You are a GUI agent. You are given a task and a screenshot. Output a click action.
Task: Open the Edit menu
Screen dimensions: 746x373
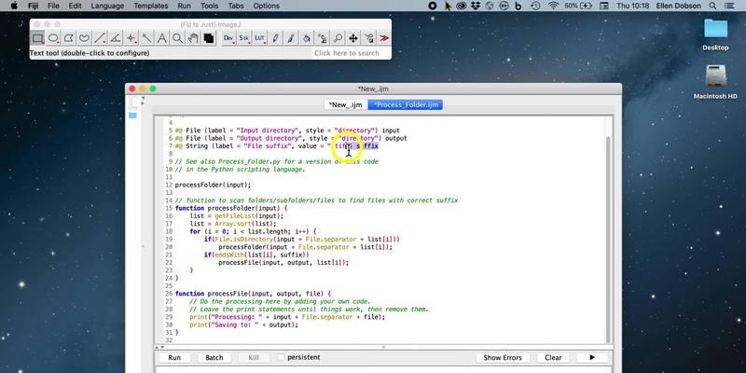click(75, 6)
